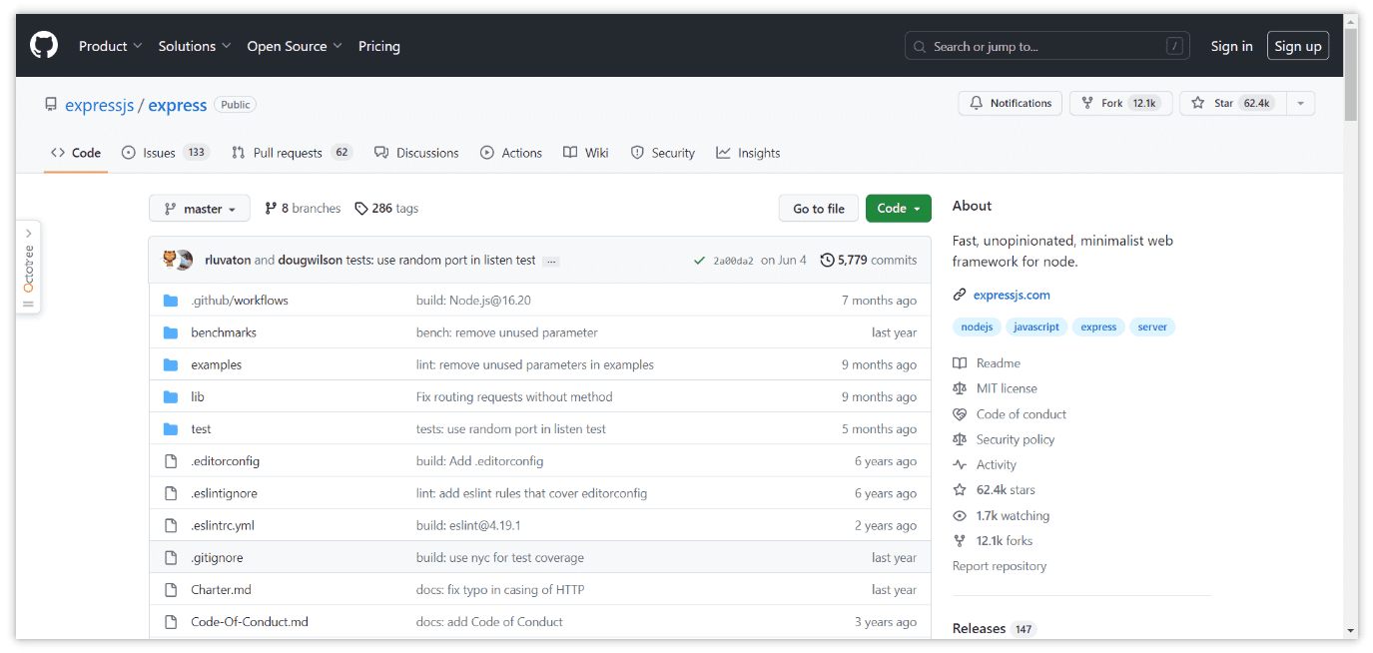The image size is (1373, 653).
Task: Click the Search or jump to field
Action: [1048, 46]
